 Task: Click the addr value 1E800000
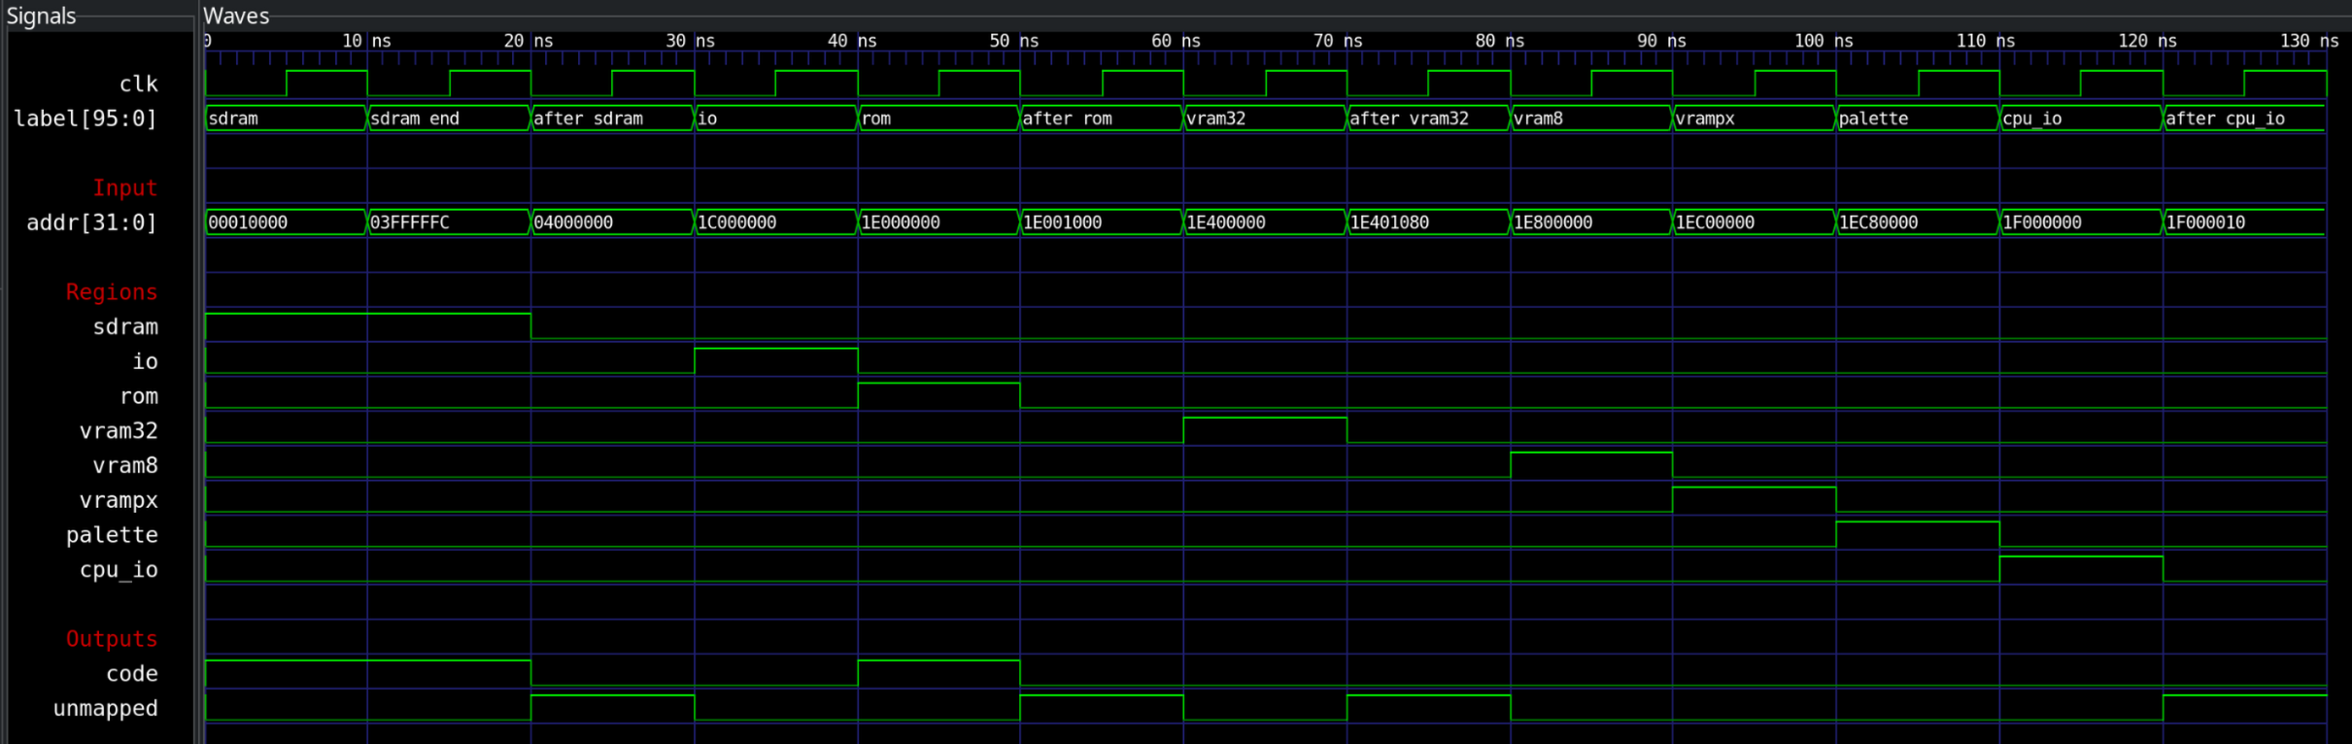point(1553,222)
